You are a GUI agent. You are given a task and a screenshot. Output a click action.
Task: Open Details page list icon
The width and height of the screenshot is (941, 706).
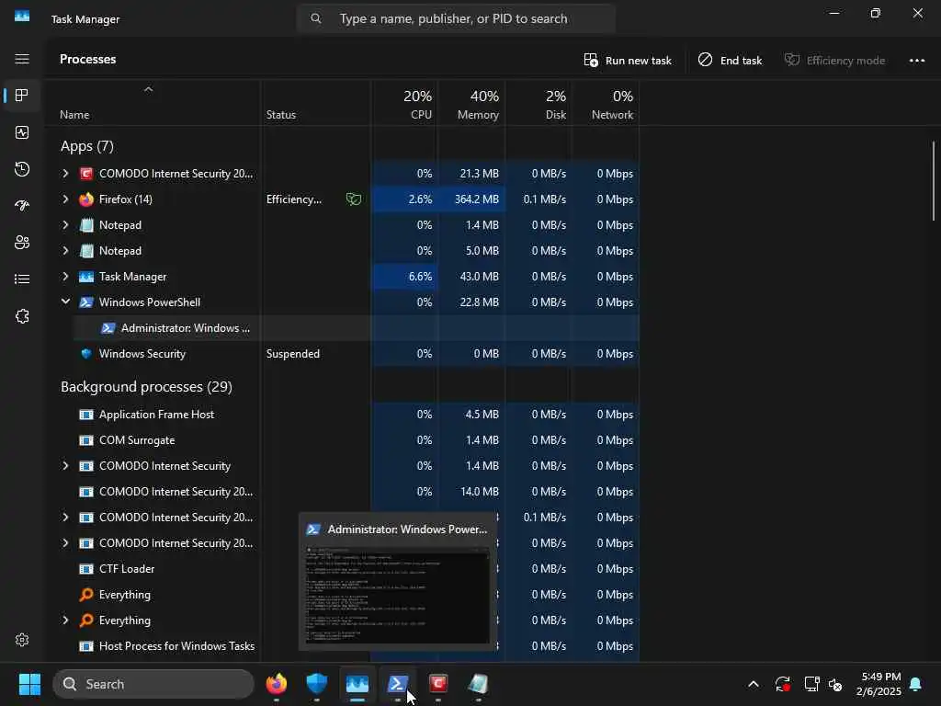[x=22, y=279]
